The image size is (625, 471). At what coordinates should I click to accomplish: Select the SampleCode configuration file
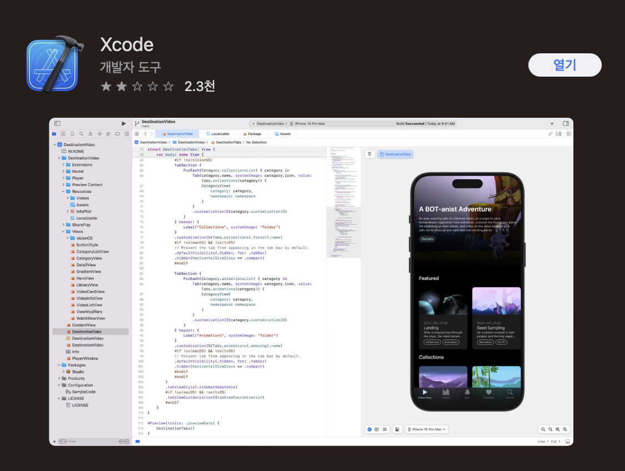tap(80, 392)
